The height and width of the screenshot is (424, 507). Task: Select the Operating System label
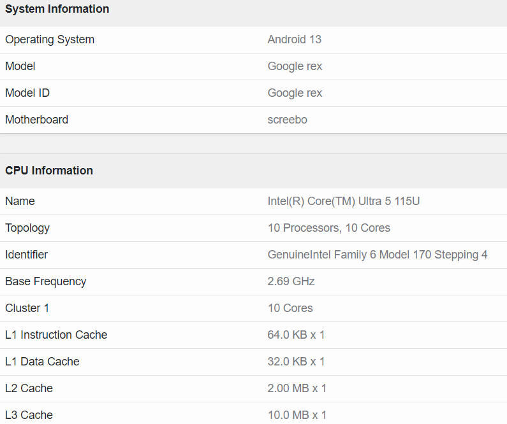[x=50, y=39]
